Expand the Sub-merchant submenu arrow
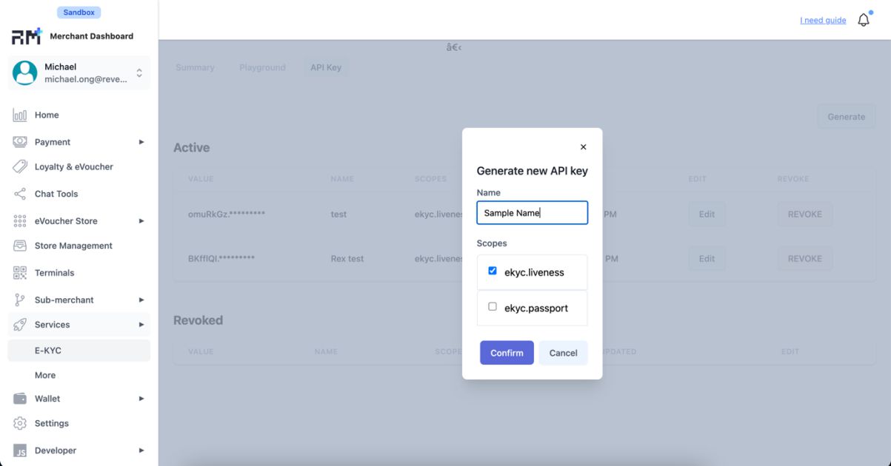 pos(141,300)
